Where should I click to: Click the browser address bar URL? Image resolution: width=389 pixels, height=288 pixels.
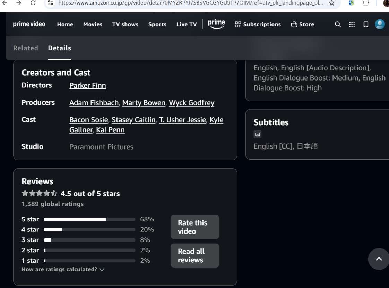[x=190, y=3]
